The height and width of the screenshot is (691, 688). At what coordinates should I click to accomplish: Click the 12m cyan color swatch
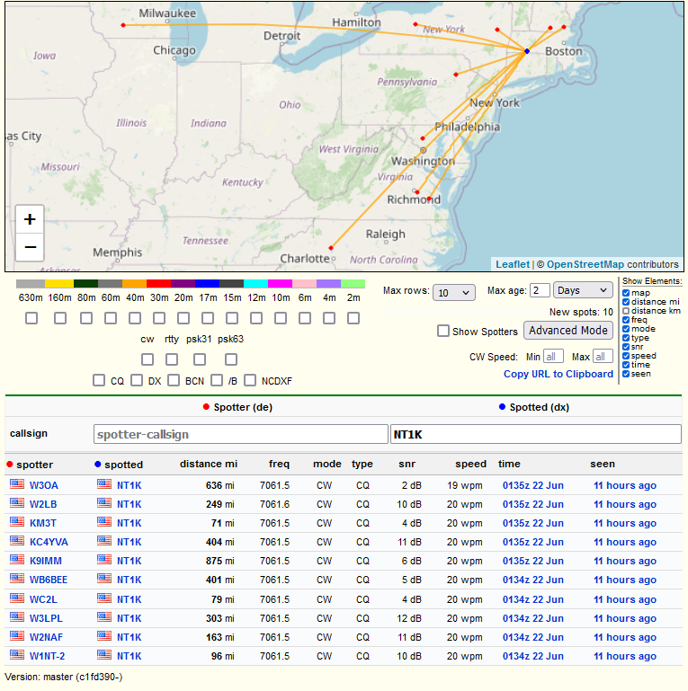tap(255, 283)
